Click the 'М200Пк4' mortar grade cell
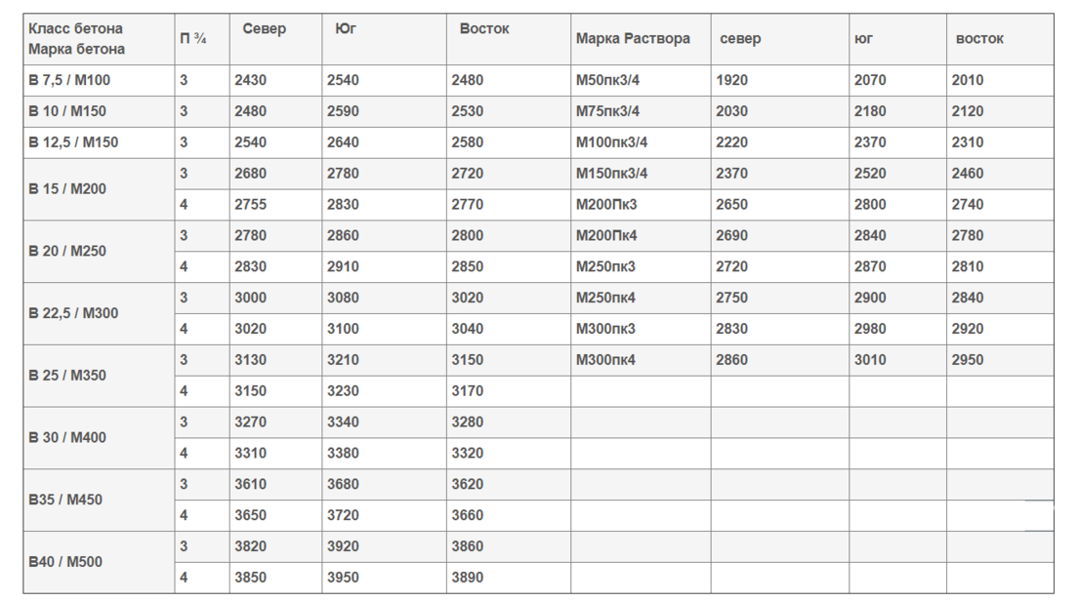This screenshot has height=602, width=1079. (641, 236)
